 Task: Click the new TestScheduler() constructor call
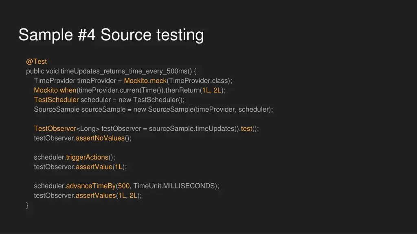[x=151, y=100]
